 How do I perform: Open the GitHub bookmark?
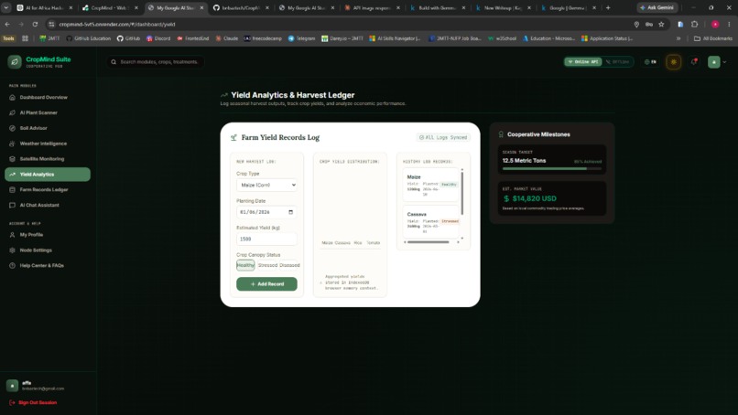pyautogui.click(x=128, y=38)
